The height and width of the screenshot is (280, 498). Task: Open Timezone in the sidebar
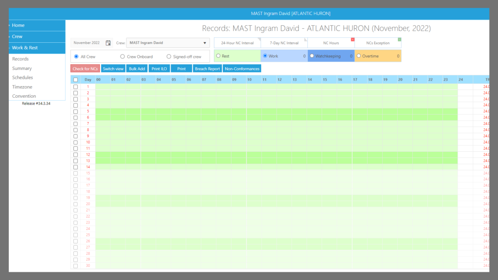pyautogui.click(x=22, y=87)
